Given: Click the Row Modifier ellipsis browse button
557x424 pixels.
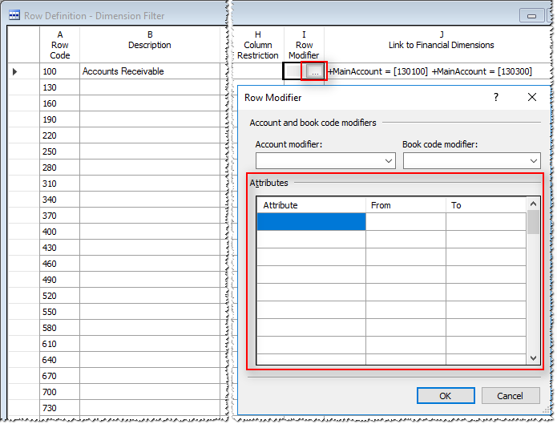Looking at the screenshot, I should click(315, 71).
